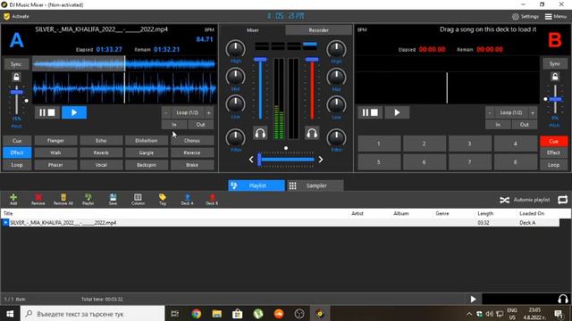Open the Recorder tab
Screen dimensions: 572x321
pos(318,30)
